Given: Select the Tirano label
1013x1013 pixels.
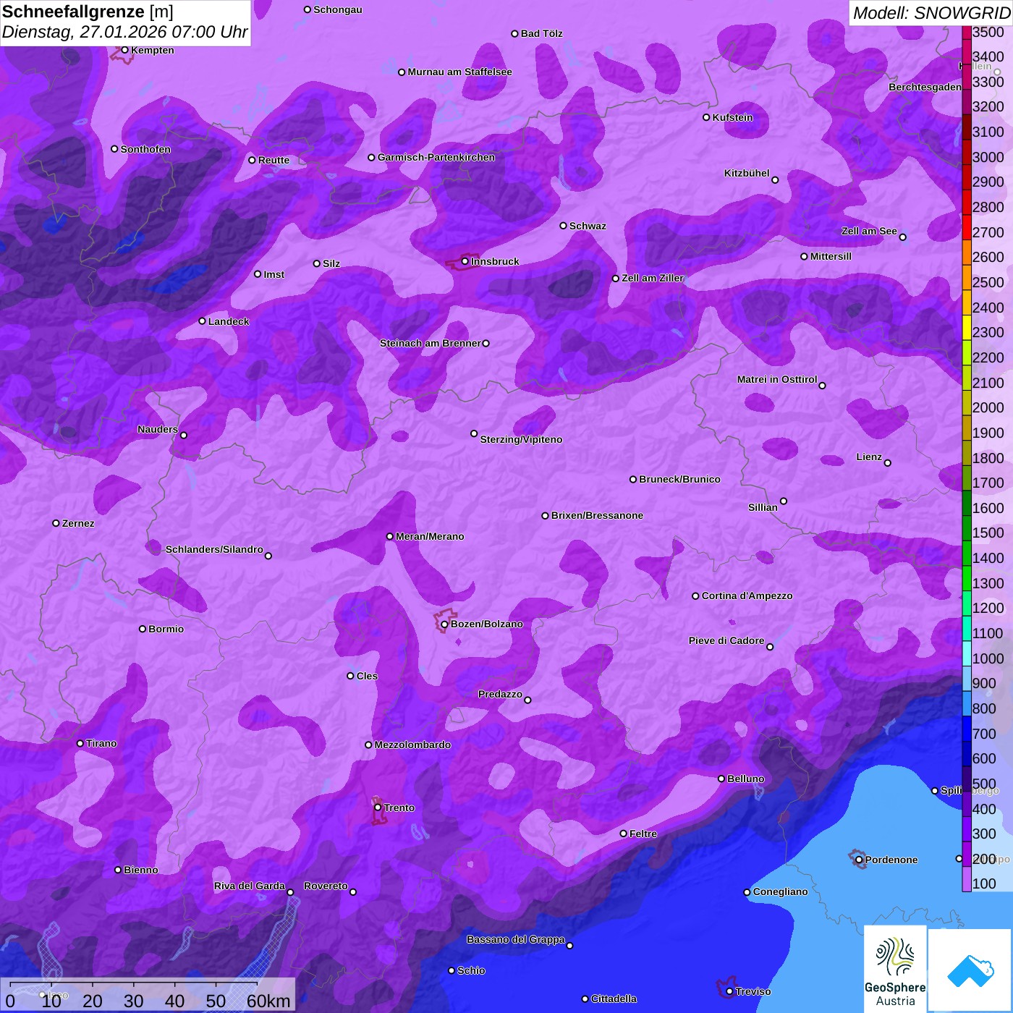Looking at the screenshot, I should click(x=101, y=743).
